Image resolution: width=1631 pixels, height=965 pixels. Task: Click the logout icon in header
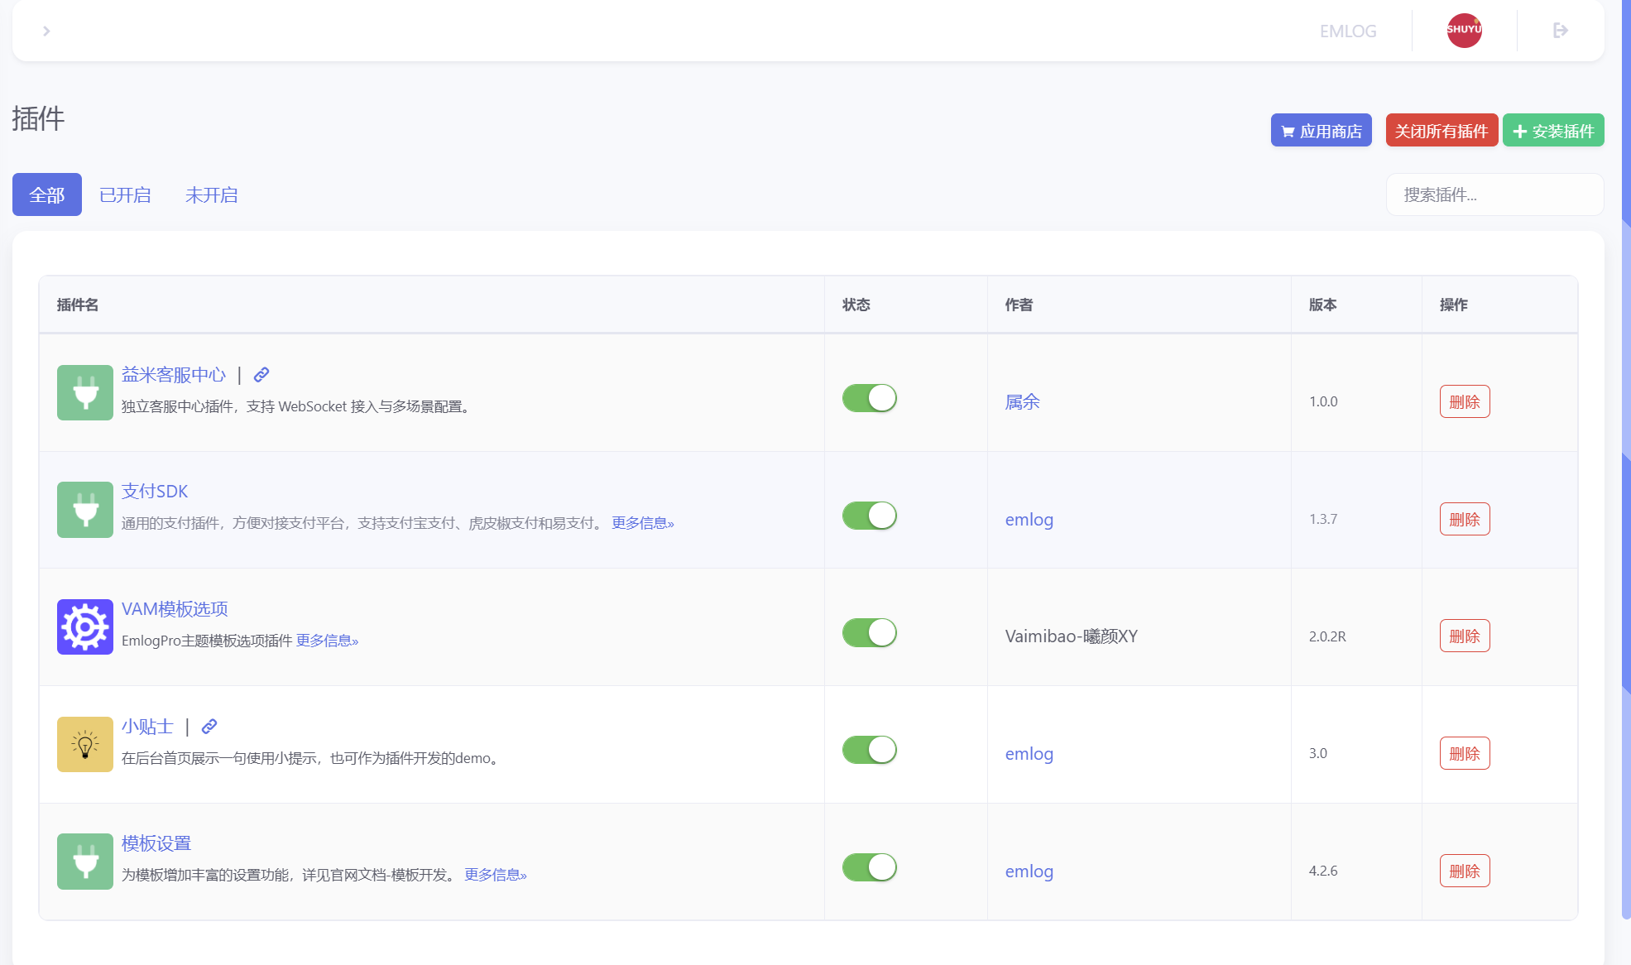[1560, 31]
